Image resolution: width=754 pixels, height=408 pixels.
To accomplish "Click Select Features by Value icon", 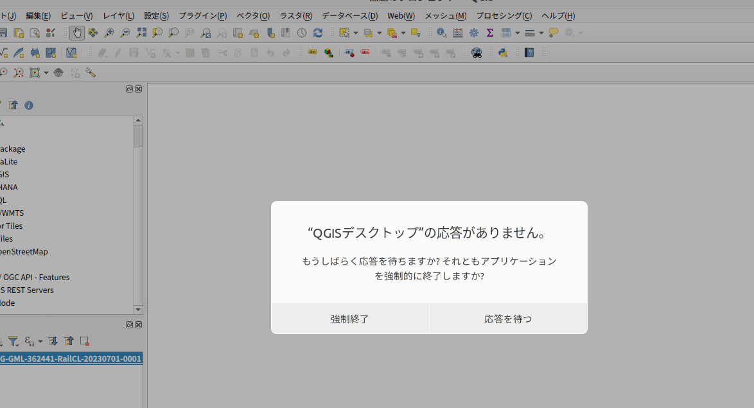I will [368, 33].
